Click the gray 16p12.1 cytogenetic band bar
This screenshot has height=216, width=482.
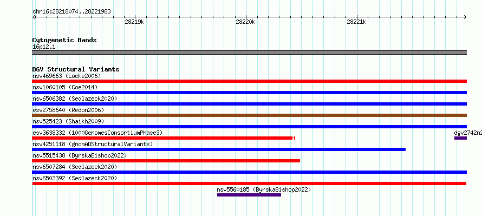[x=249, y=53]
